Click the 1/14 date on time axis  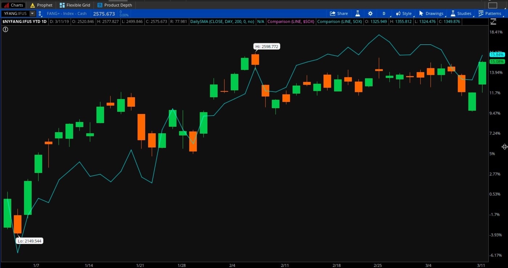89,265
